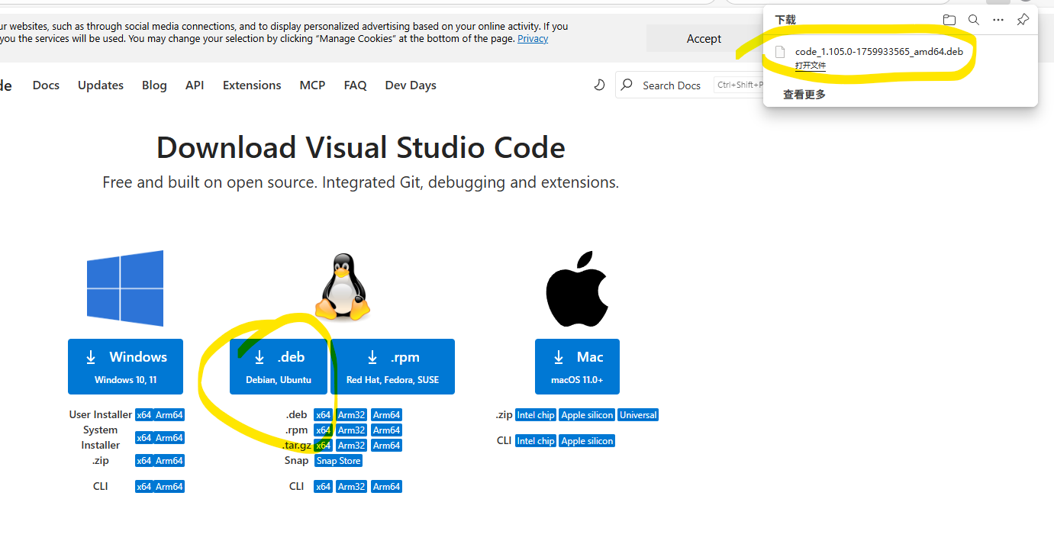Viewport: 1054px width, 541px height.
Task: Open the Snap Store badge
Action: click(337, 460)
